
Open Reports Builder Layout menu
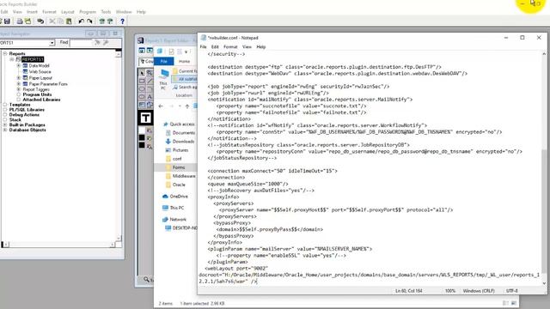tap(68, 12)
